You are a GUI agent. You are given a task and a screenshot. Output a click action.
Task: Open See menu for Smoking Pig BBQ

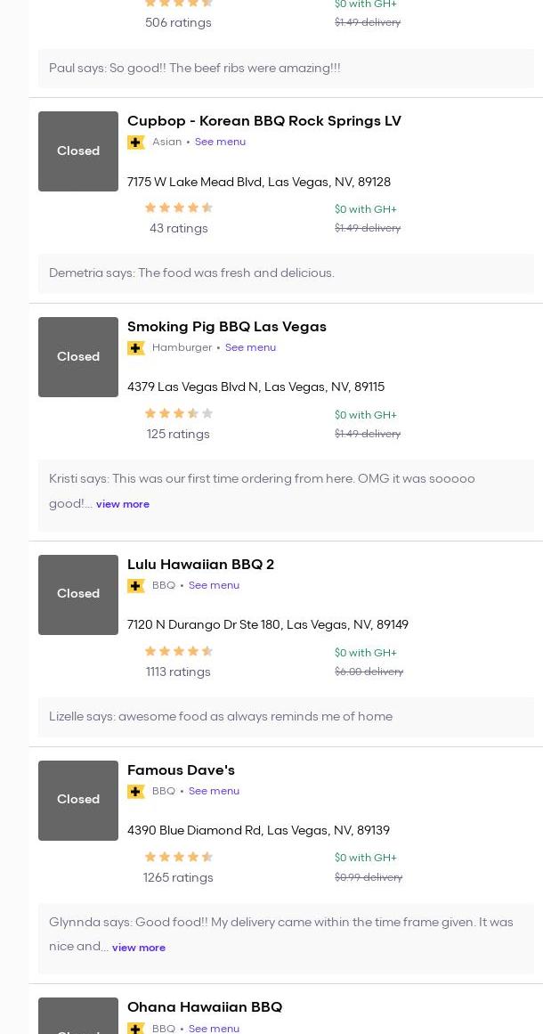pyautogui.click(x=250, y=348)
